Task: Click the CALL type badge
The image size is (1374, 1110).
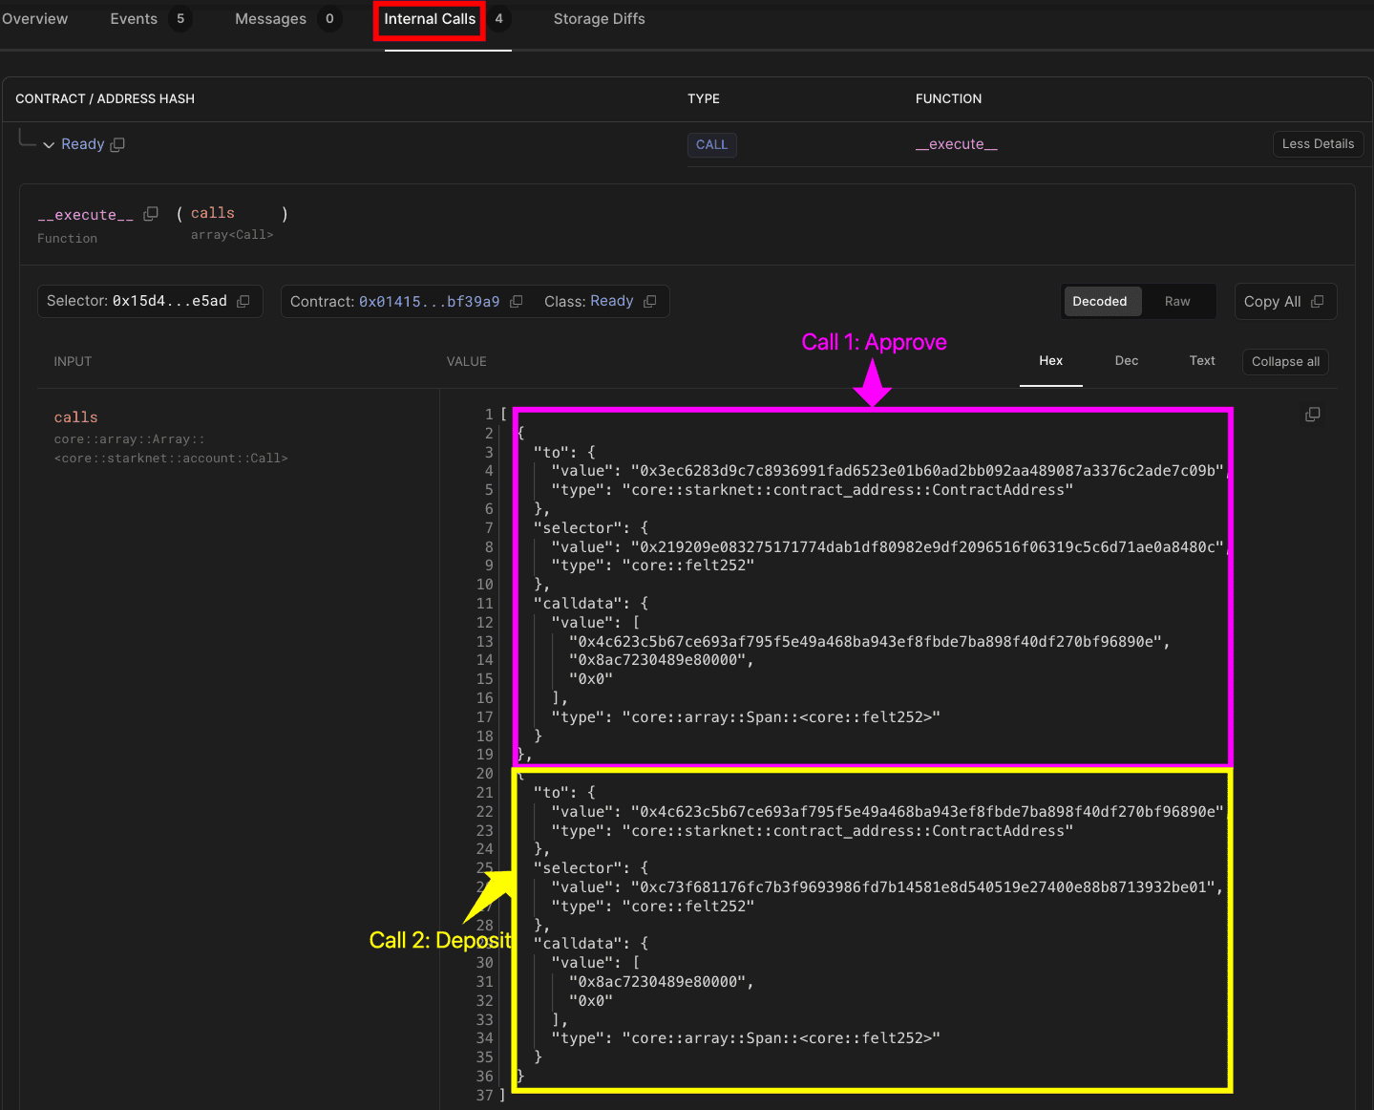Action: tap(711, 145)
